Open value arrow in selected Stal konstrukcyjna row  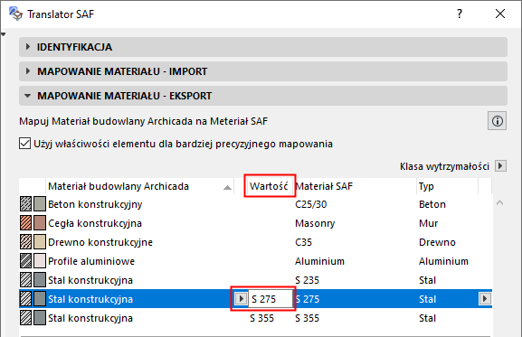coord(241,299)
